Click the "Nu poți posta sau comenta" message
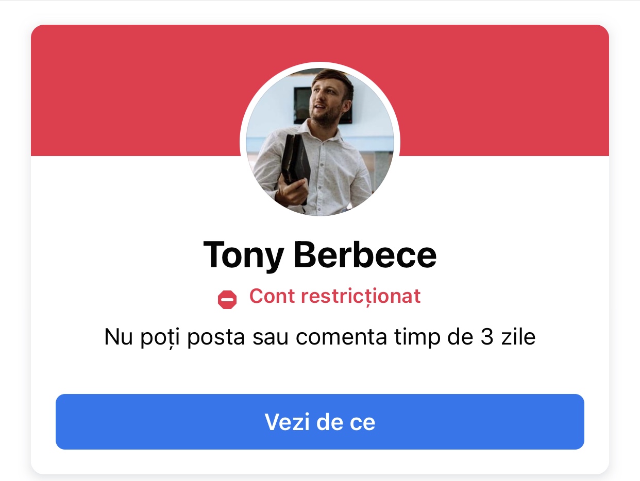Image resolution: width=640 pixels, height=481 pixels. tap(319, 338)
